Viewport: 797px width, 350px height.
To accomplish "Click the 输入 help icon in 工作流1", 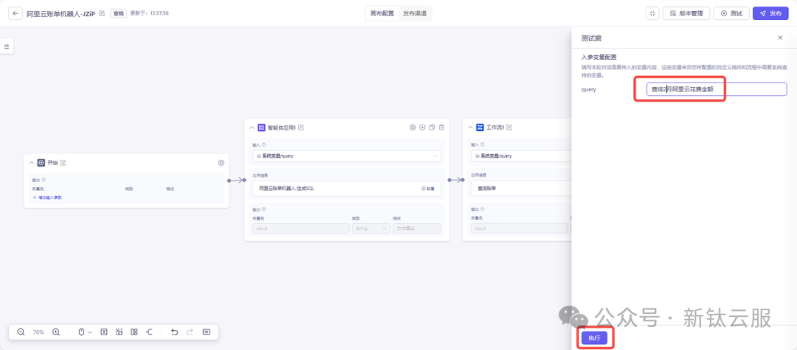I will (x=483, y=144).
